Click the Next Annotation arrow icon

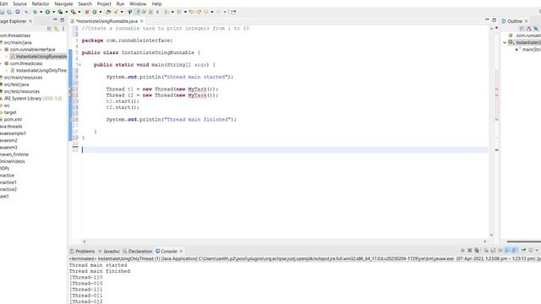point(166,12)
